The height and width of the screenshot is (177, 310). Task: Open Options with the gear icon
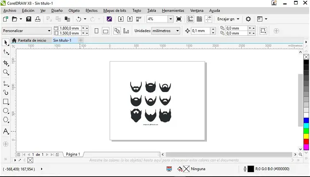(248, 19)
